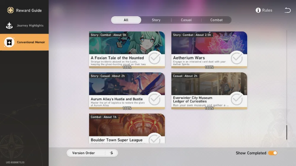Switch to the Story filter tab

(156, 20)
